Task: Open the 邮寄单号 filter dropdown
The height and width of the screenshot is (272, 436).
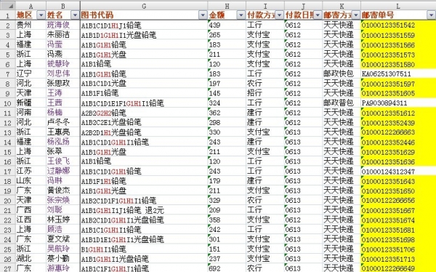Action: (431, 15)
